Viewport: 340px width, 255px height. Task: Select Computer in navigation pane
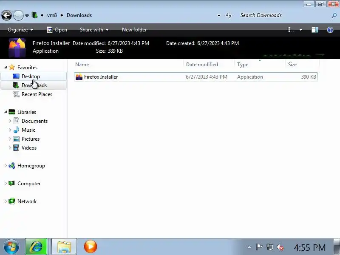point(29,184)
